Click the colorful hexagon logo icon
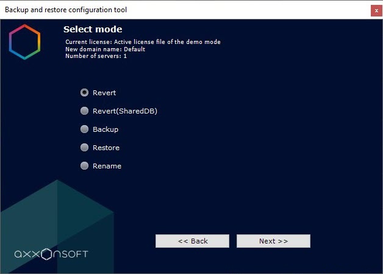383x274 pixels. click(x=24, y=42)
